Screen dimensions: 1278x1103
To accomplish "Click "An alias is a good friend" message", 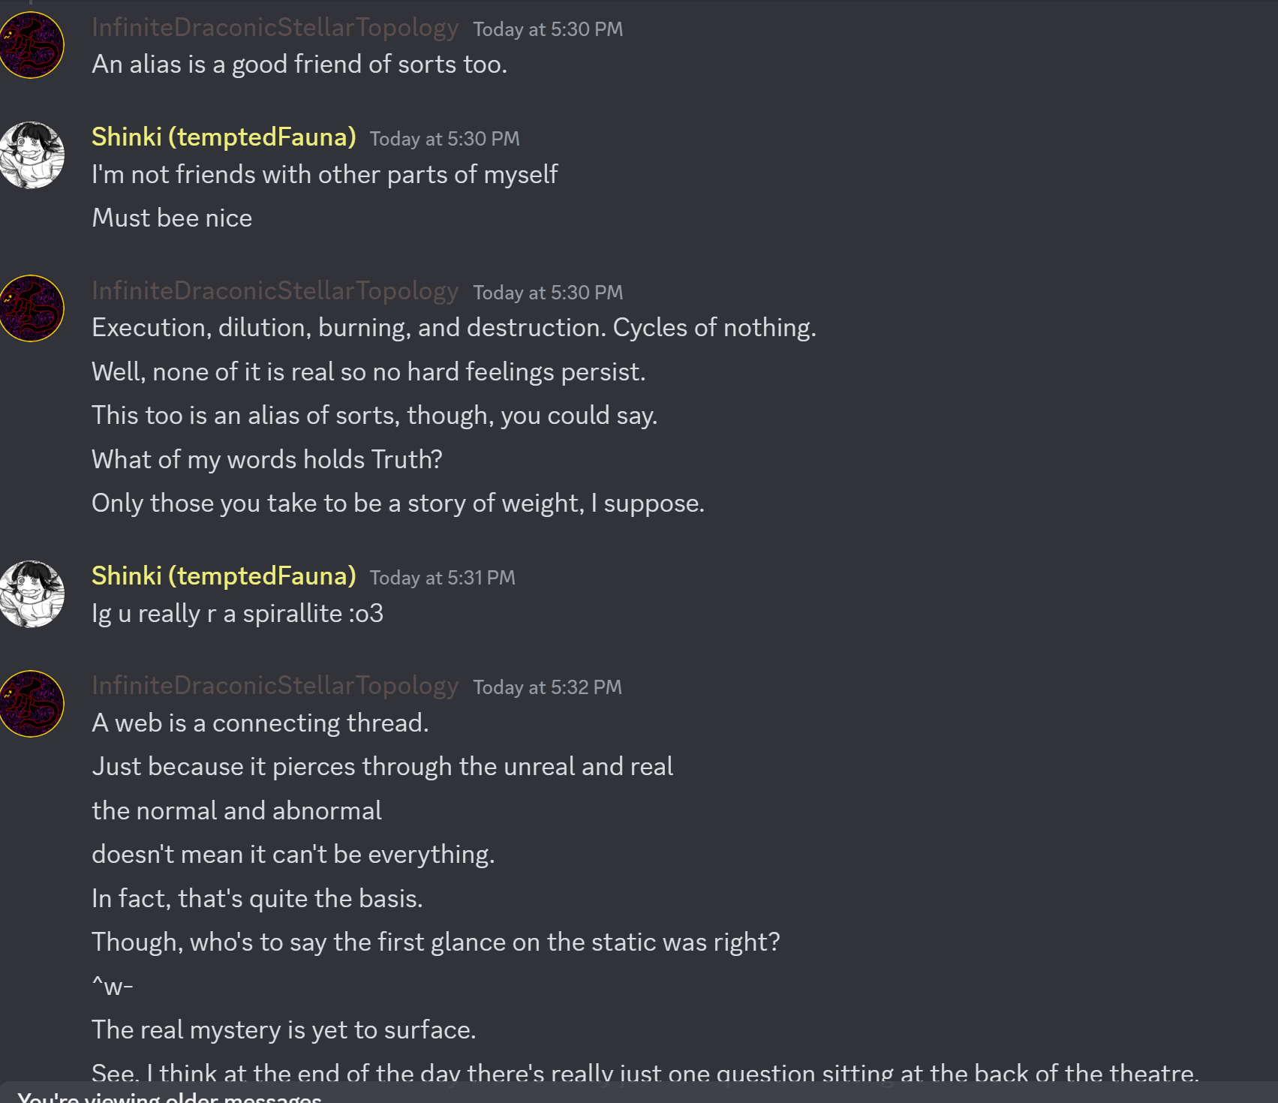I will point(299,65).
